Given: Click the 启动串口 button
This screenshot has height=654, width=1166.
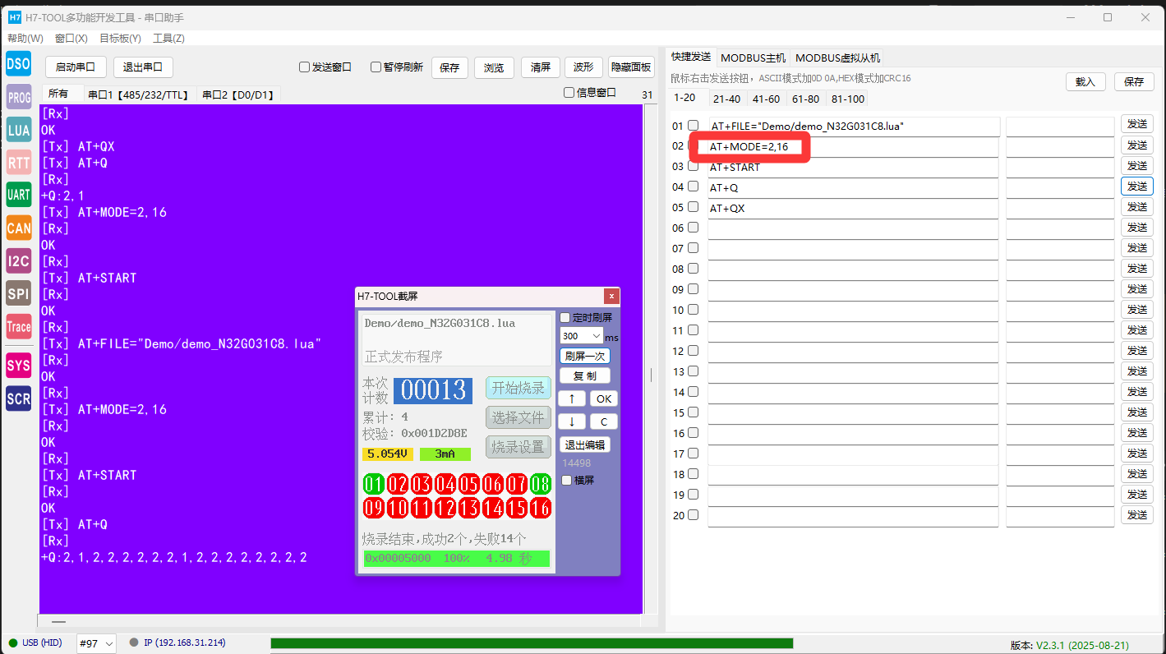Looking at the screenshot, I should [x=76, y=67].
